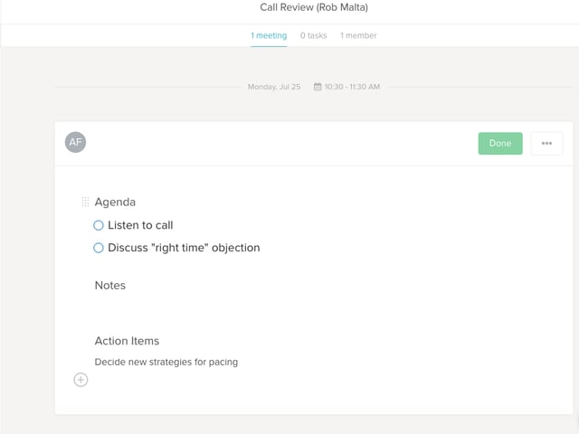Click the Action Items heading
The width and height of the screenshot is (579, 434).
pyautogui.click(x=127, y=341)
